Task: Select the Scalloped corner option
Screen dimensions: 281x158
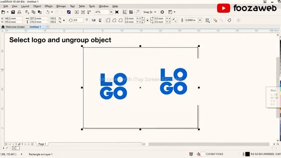Action: [114, 20]
